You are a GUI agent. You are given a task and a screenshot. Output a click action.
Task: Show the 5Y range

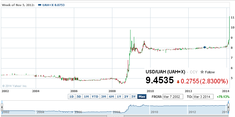[134, 97]
